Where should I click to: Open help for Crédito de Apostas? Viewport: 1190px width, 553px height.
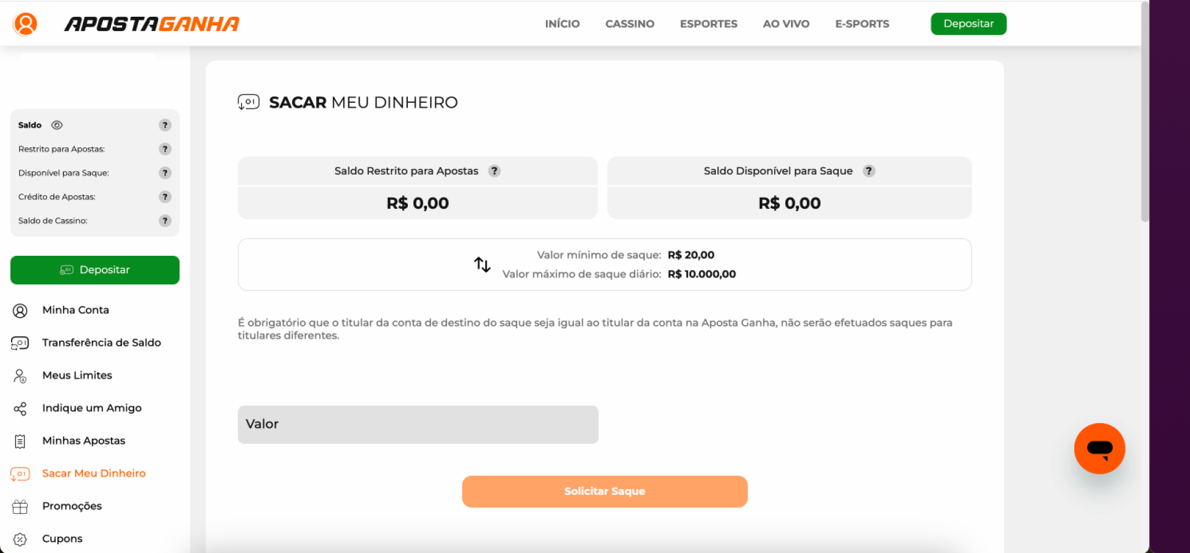(165, 197)
